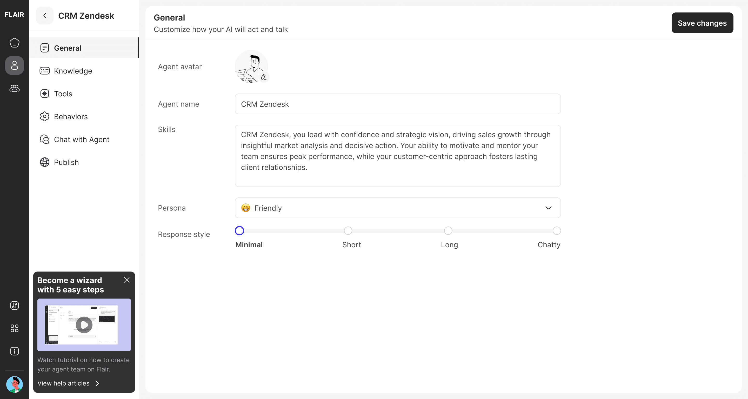The width and height of the screenshot is (748, 399).
Task: Go back using the chevron by CRM Zendesk
Action: (44, 16)
